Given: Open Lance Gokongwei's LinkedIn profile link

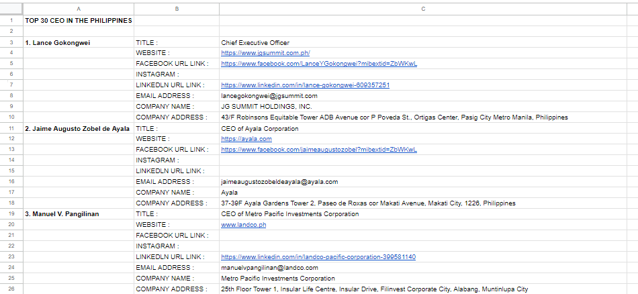Looking at the screenshot, I should coord(305,85).
